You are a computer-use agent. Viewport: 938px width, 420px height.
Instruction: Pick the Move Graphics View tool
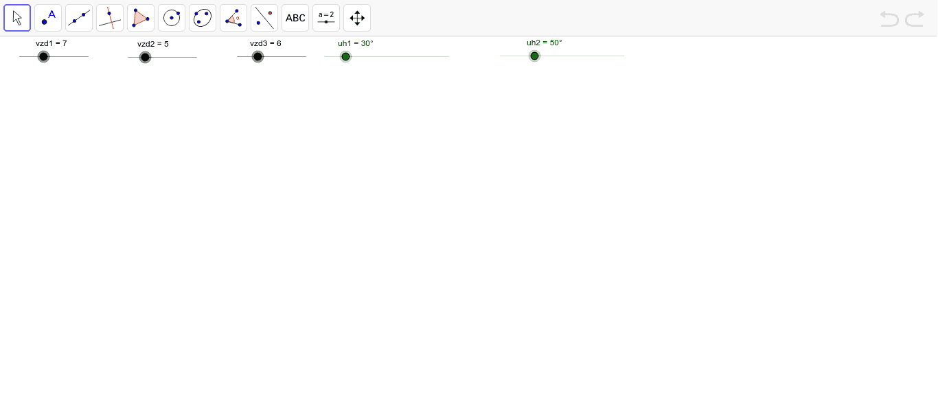point(357,18)
